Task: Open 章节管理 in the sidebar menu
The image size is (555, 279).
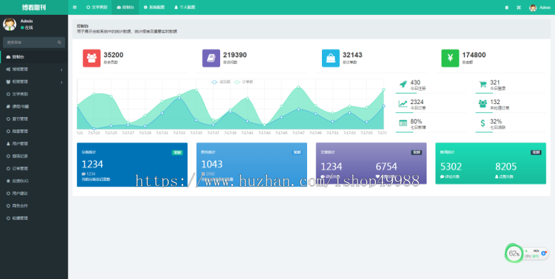Action: [34, 119]
